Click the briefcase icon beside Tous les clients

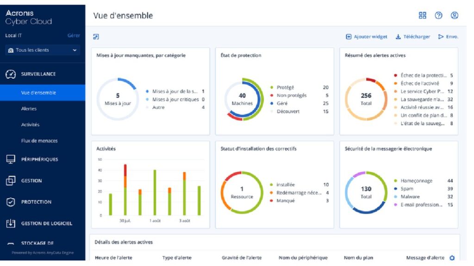coord(11,50)
